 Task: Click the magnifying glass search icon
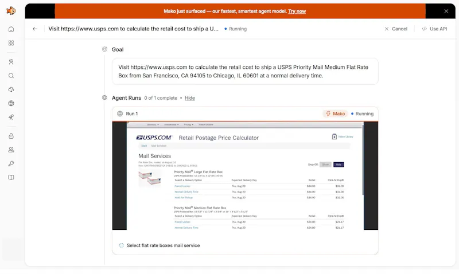[x=11, y=76]
